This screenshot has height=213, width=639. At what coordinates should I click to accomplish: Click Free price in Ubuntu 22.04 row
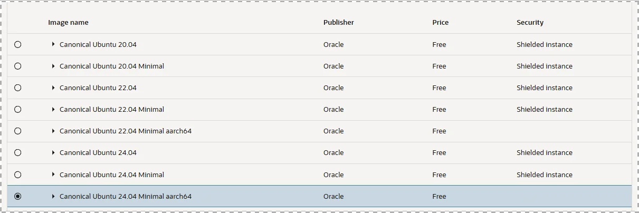[x=439, y=88]
